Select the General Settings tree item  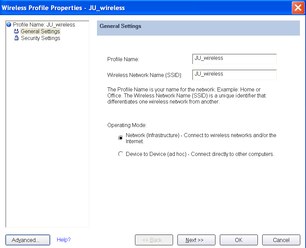40,31
